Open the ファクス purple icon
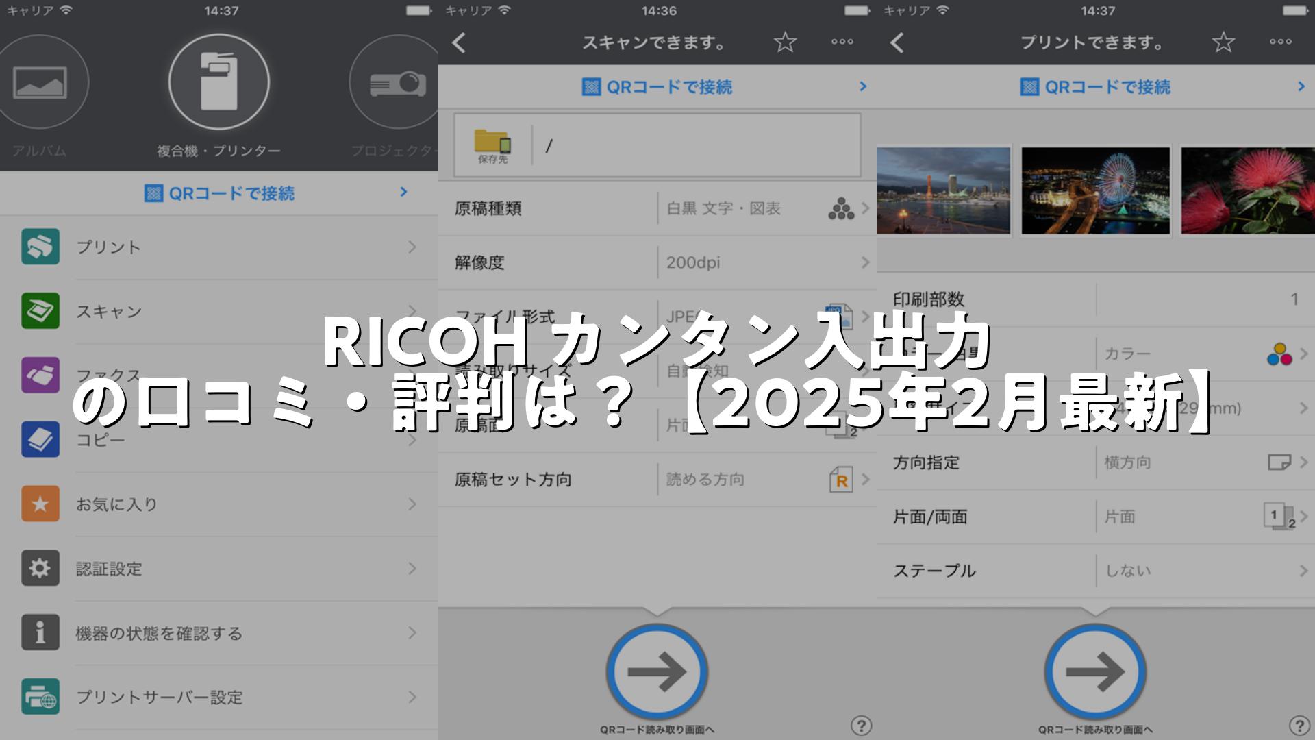The image size is (1315, 740). 40,375
